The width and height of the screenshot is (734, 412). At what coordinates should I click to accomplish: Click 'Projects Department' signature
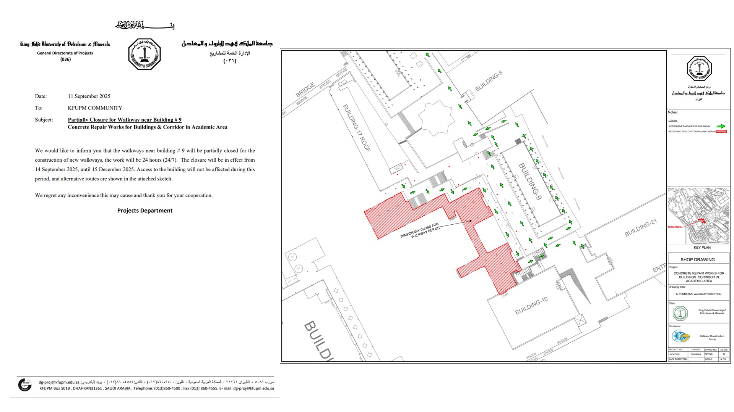(x=145, y=211)
